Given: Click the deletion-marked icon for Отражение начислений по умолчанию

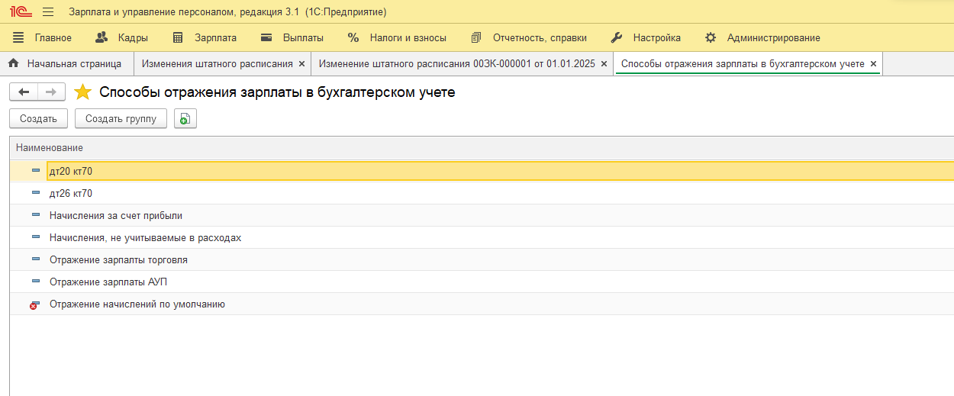Looking at the screenshot, I should (34, 304).
